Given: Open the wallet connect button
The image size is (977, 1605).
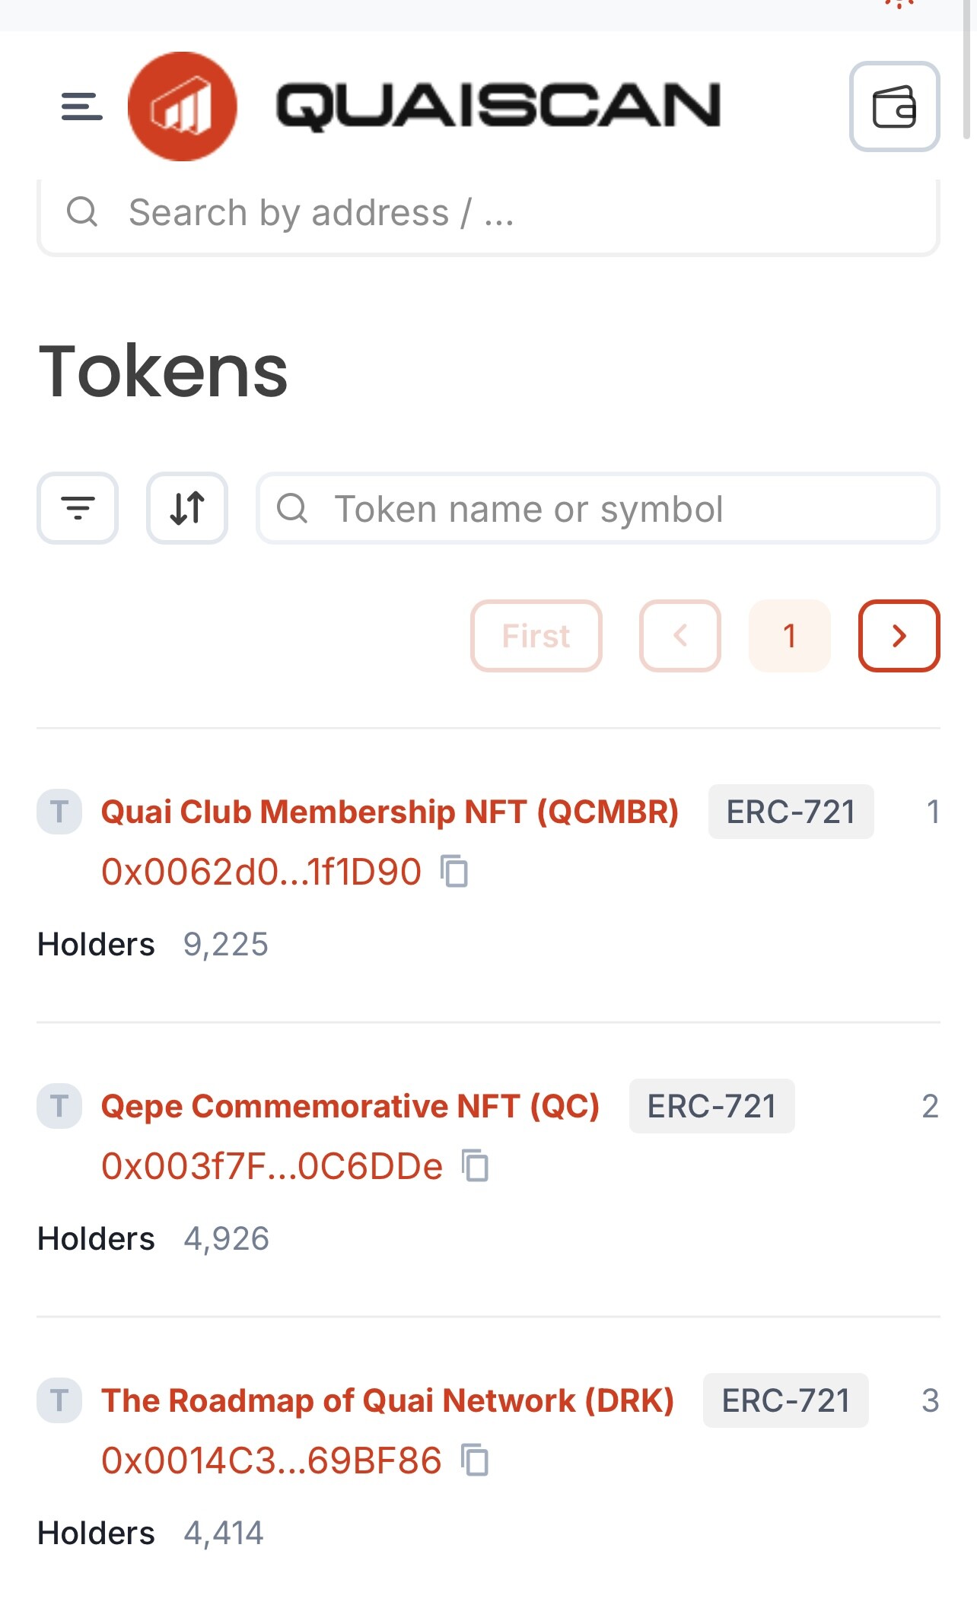Looking at the screenshot, I should 894,106.
